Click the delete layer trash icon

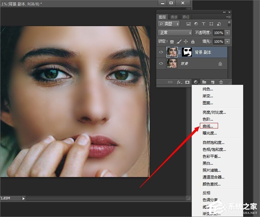pos(221,82)
